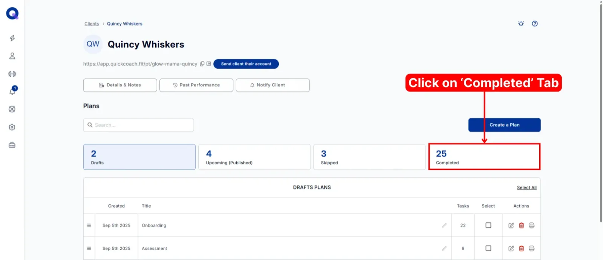
Task: Click the client URL text
Action: coord(140,64)
